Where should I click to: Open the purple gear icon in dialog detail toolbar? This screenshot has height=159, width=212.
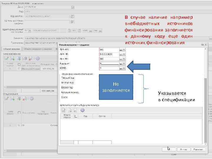[x=82, y=110]
